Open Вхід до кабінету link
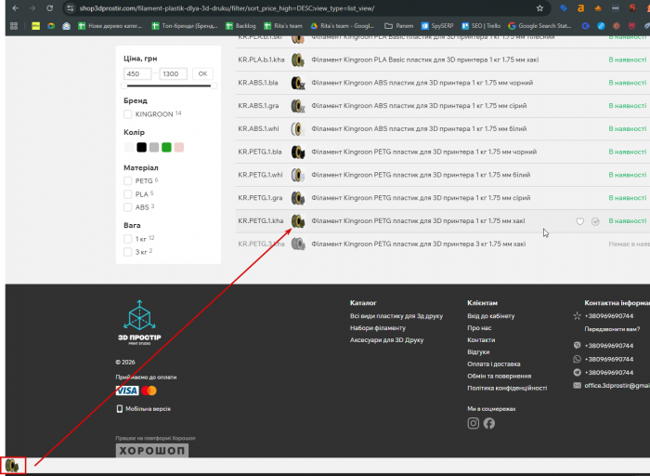This screenshot has width=650, height=476. 491,316
